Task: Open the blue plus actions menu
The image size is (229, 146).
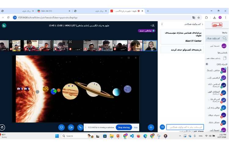Action: point(151,127)
